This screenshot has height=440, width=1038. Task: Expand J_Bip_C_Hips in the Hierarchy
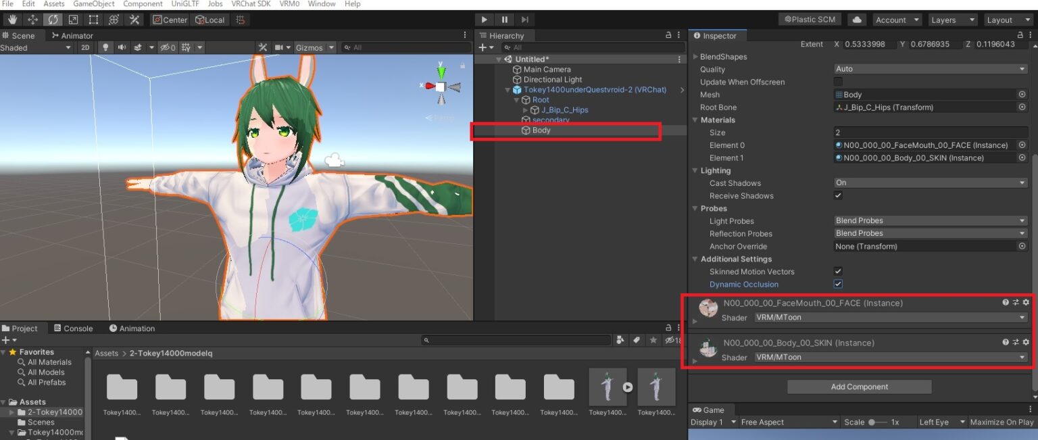pyautogui.click(x=525, y=109)
